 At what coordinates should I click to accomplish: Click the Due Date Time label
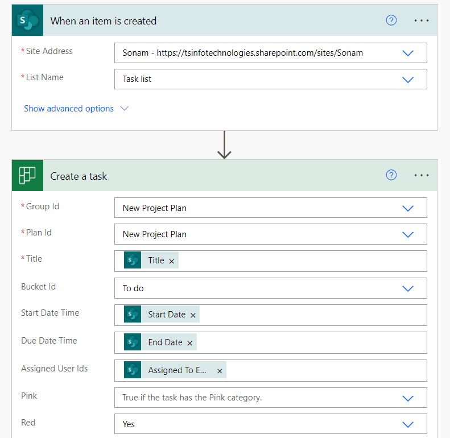[49, 341]
